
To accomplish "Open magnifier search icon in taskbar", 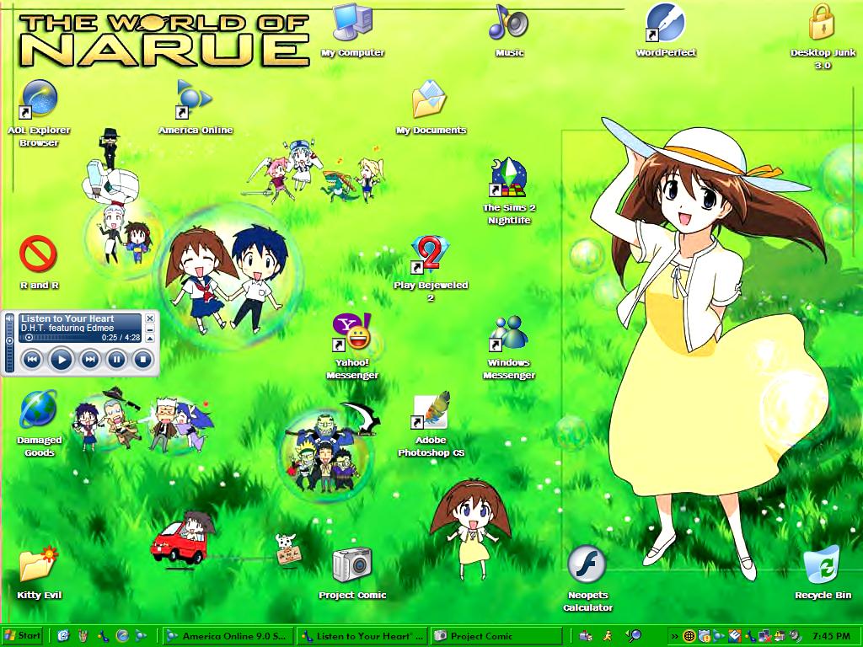I will tap(633, 636).
